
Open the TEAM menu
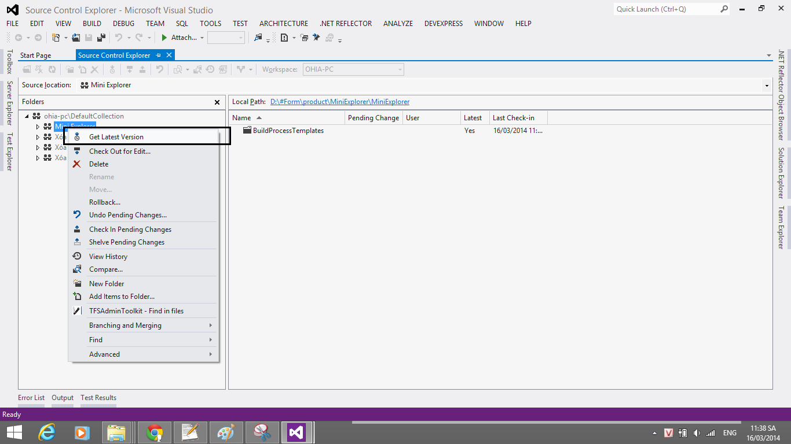155,24
